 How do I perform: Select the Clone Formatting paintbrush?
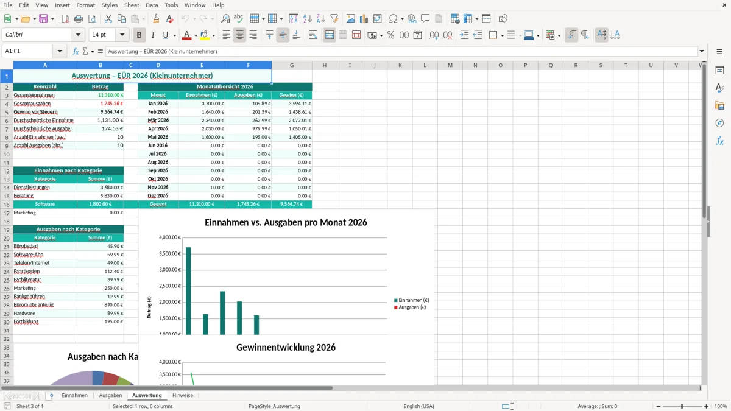pos(157,18)
